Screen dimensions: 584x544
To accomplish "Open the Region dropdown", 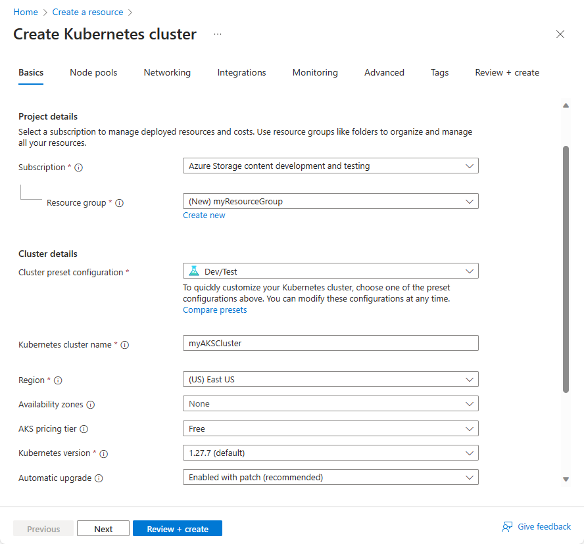I will [x=330, y=380].
